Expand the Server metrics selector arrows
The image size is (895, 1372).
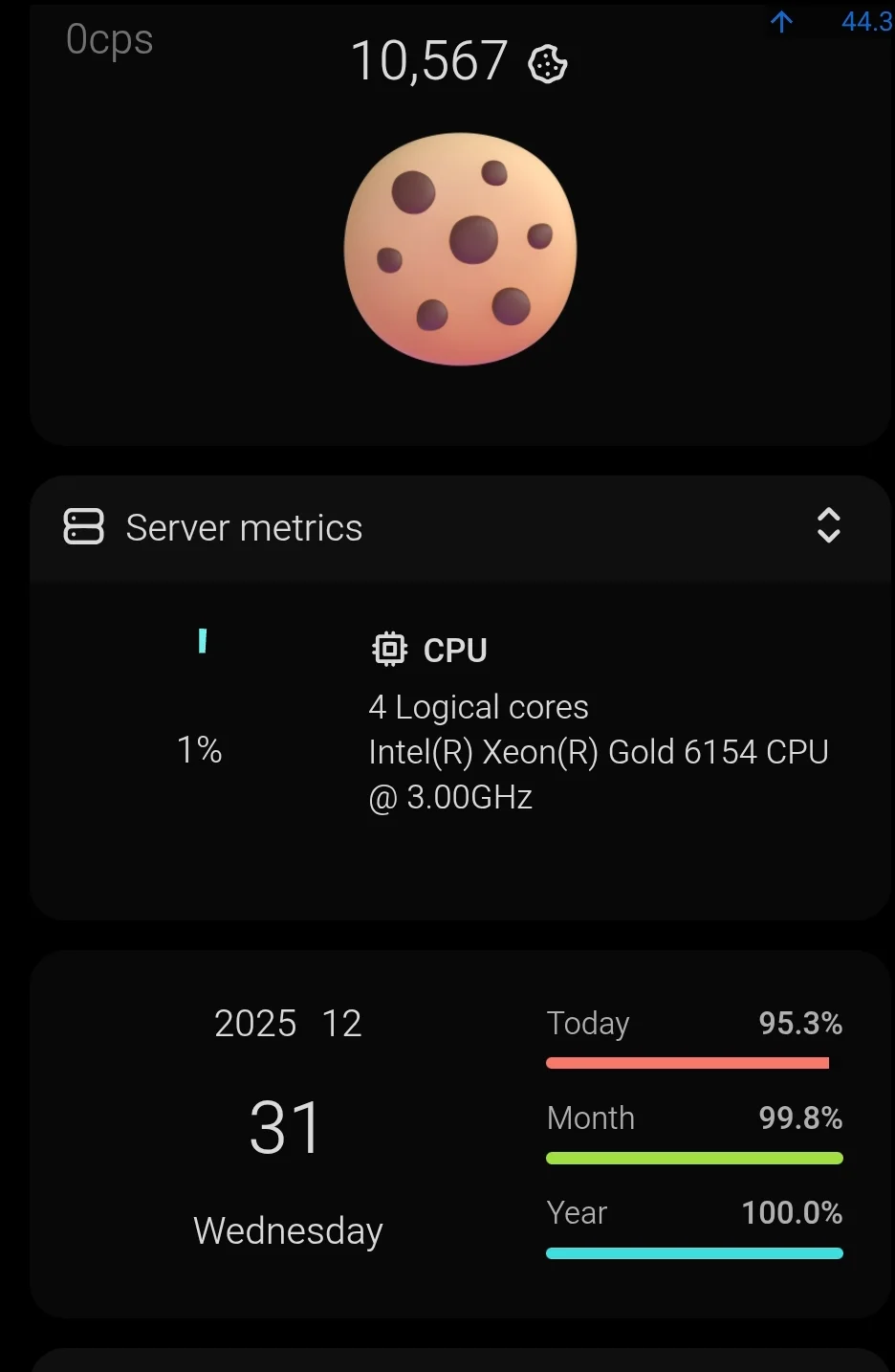[828, 525]
